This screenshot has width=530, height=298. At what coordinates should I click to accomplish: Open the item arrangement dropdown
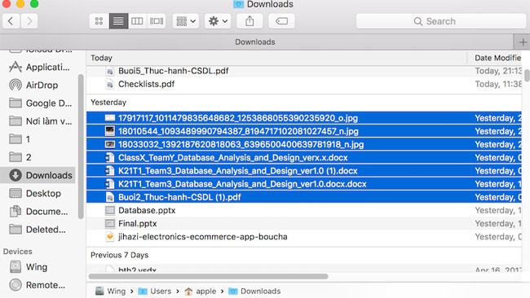coord(186,21)
